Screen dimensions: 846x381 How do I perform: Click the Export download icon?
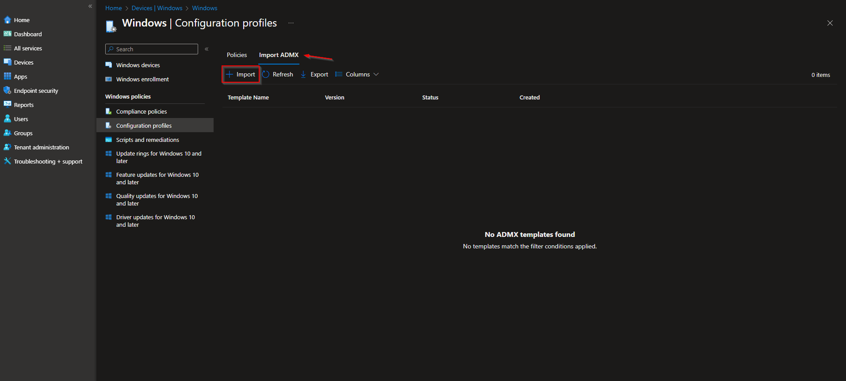click(x=303, y=74)
